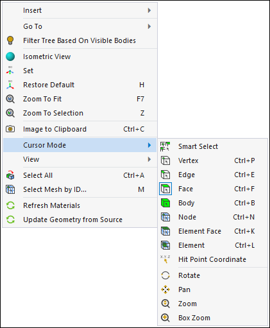Choose Element Face cursor mode label
This screenshot has height=328, width=270.
(x=199, y=231)
